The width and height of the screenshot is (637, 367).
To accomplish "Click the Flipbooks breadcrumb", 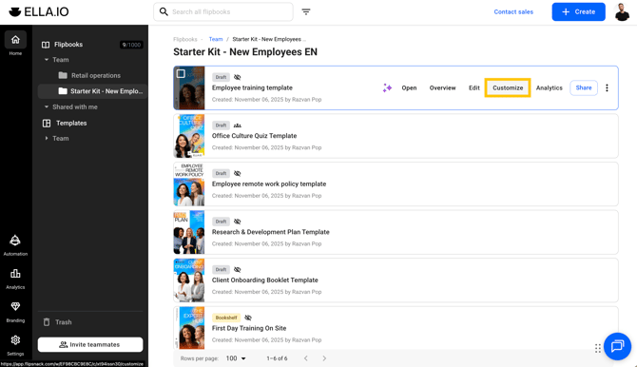I will click(x=185, y=39).
